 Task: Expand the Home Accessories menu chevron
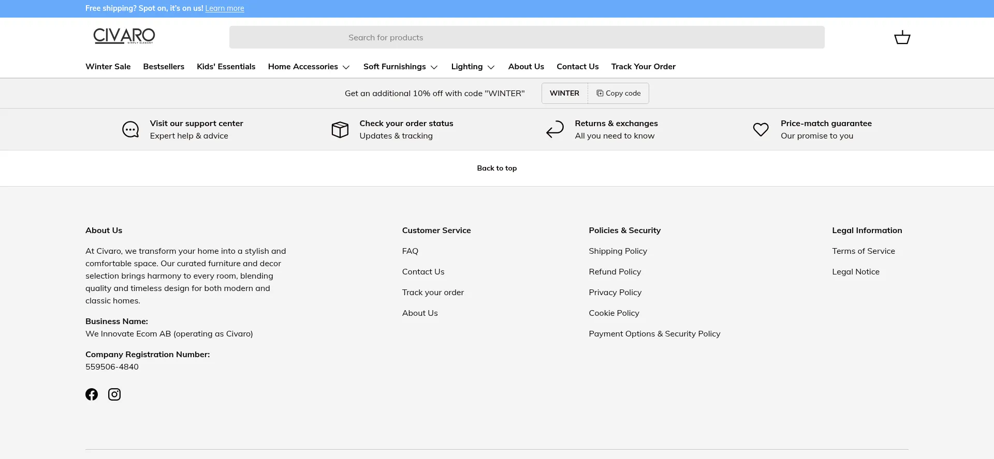coord(346,67)
